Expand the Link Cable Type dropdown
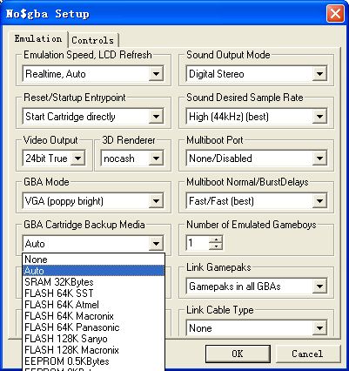 tap(319, 328)
